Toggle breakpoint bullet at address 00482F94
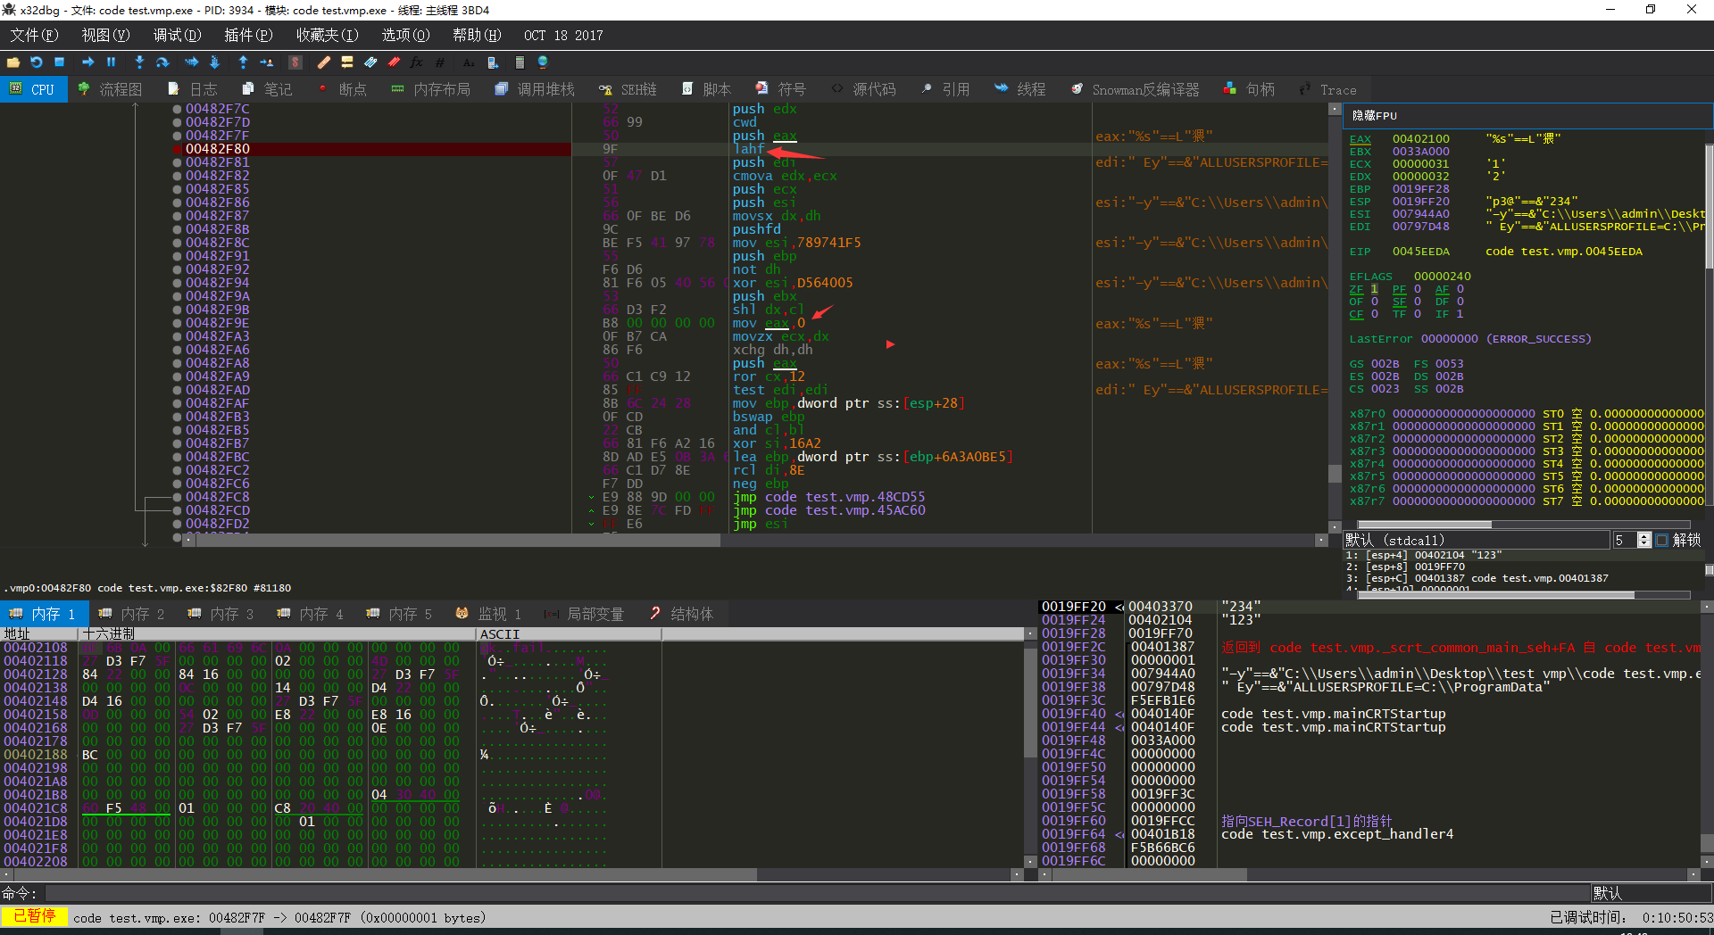1714x935 pixels. pos(178,283)
